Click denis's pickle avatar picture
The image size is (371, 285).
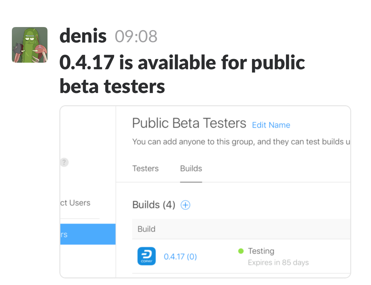pyautogui.click(x=30, y=45)
